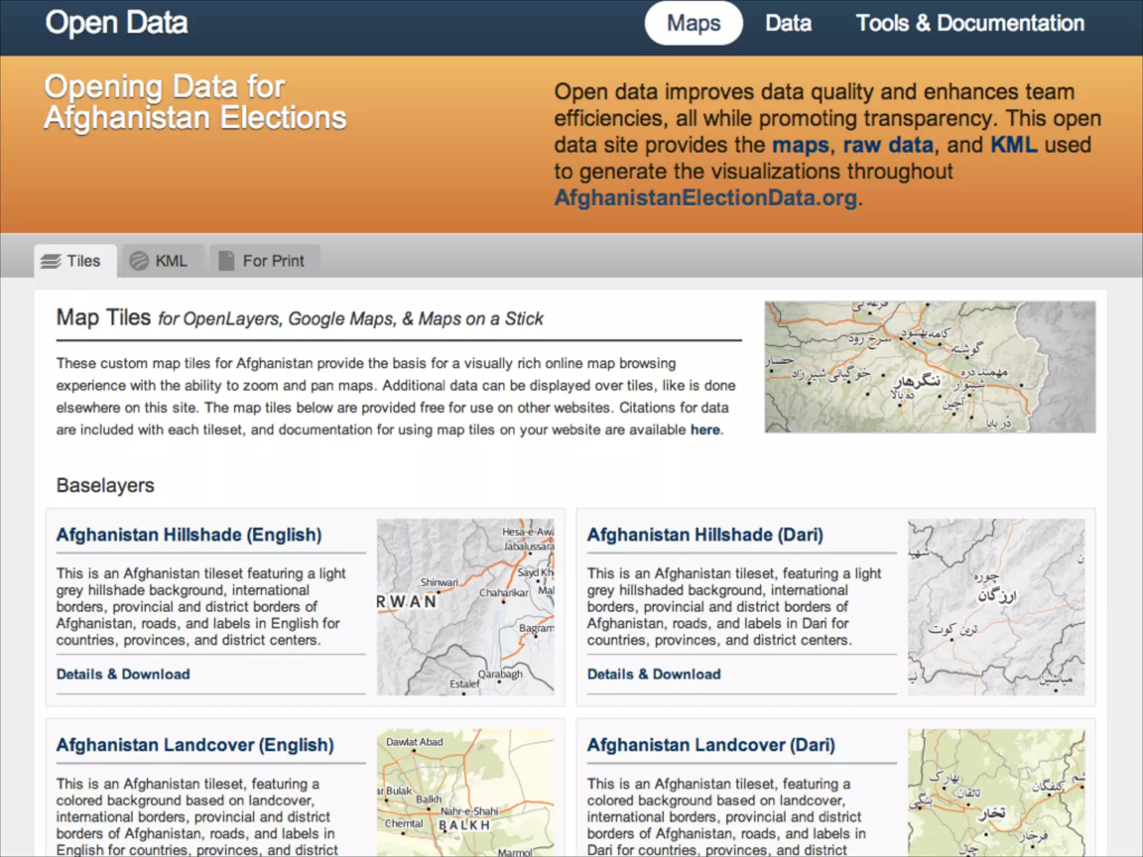1143x857 pixels.
Task: Click Details & Download for Hillshade English
Action: click(123, 674)
